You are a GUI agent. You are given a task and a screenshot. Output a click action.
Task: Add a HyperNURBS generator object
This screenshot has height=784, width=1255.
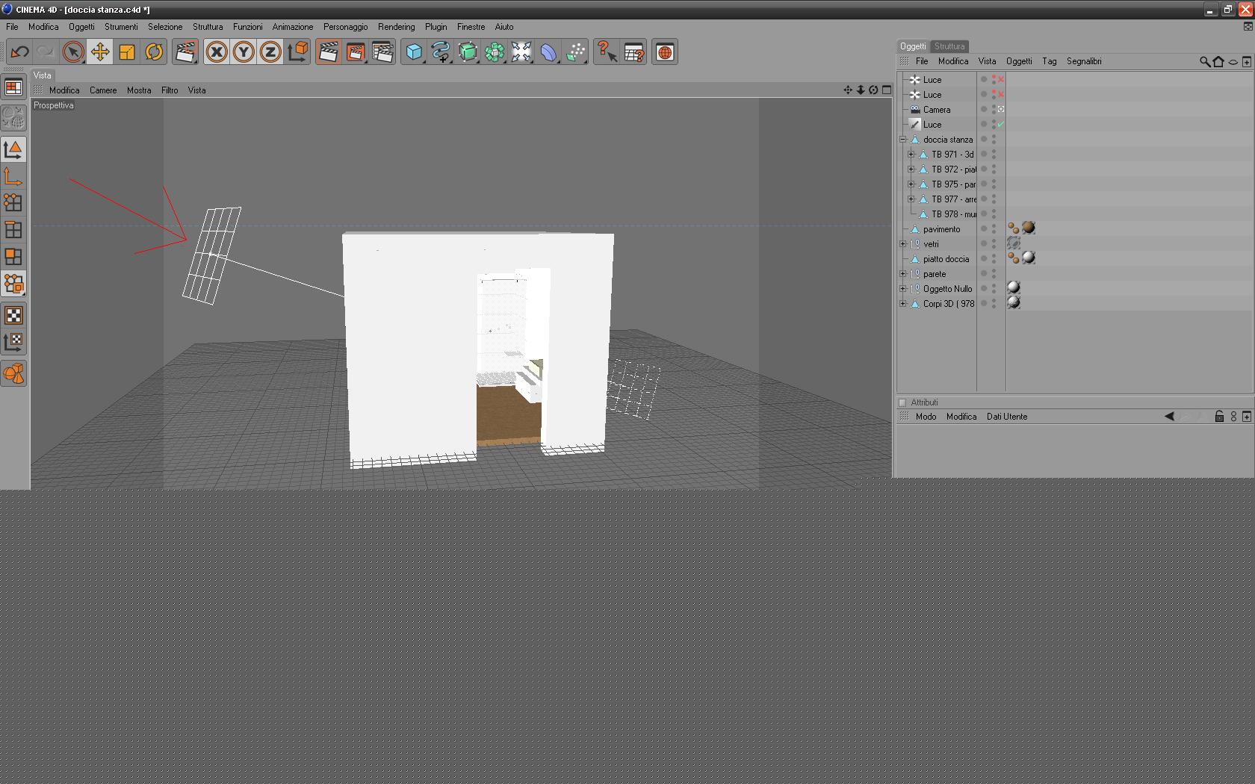click(x=468, y=52)
